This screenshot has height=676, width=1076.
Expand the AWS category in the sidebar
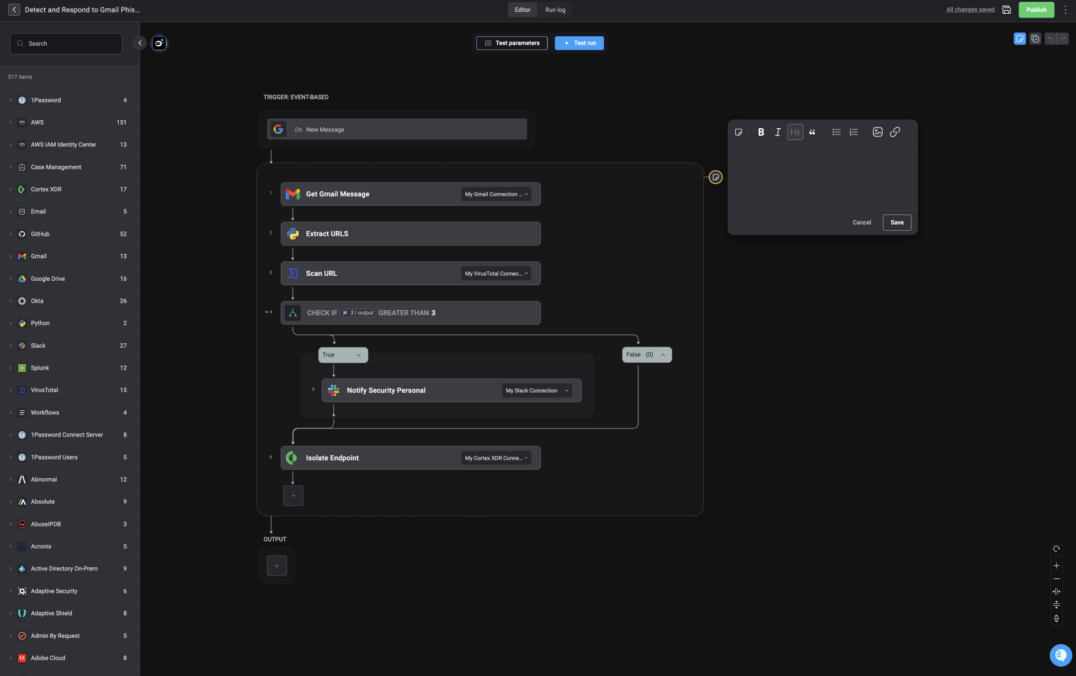click(11, 123)
